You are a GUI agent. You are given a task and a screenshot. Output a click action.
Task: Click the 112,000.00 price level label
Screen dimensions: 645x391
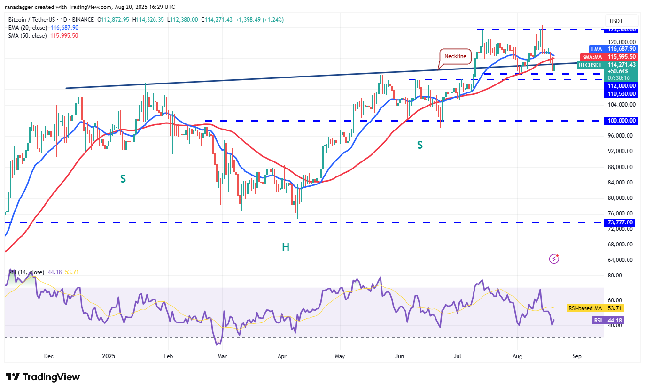pyautogui.click(x=620, y=86)
